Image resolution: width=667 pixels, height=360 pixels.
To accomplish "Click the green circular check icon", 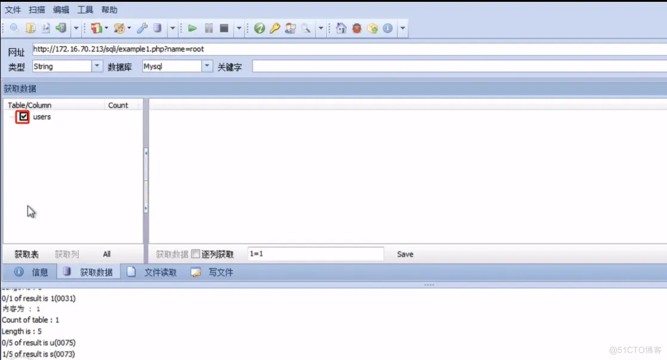I will [x=260, y=28].
